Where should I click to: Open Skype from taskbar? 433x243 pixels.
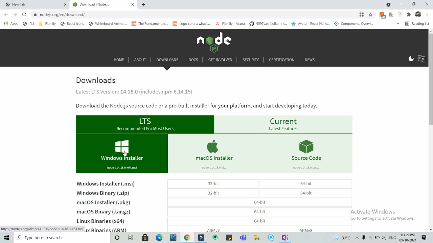271,238
